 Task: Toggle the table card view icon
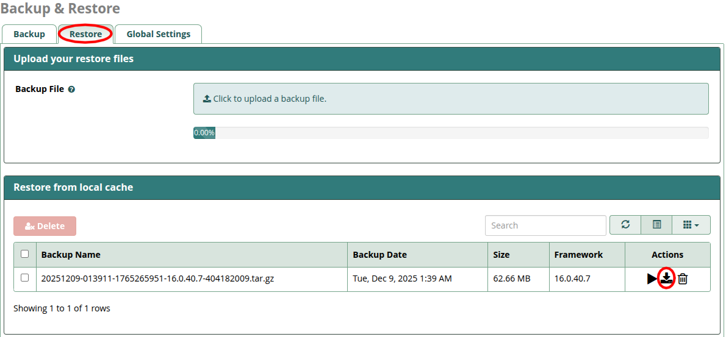(656, 225)
